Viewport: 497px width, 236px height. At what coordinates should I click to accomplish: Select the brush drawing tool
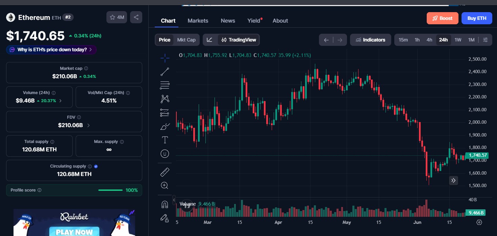pos(165,126)
